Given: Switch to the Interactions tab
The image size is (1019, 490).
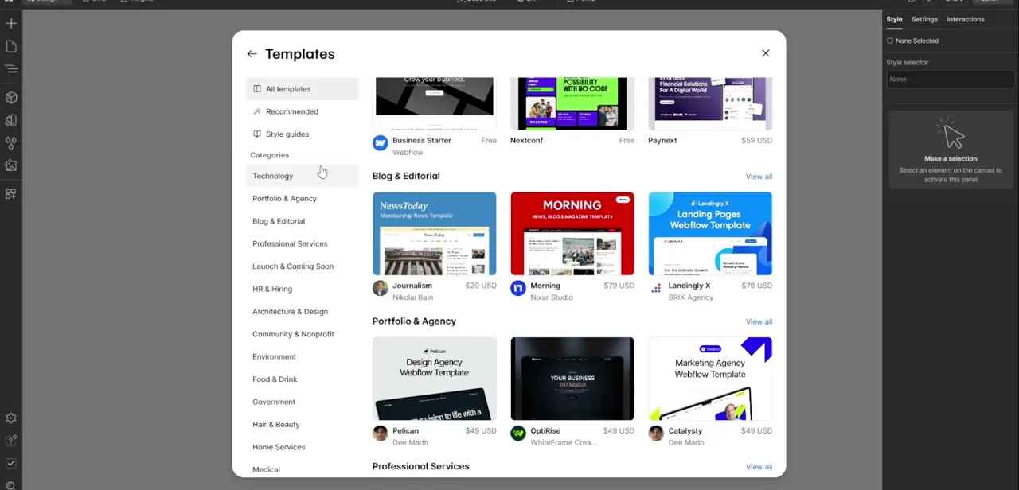Looking at the screenshot, I should click(966, 19).
